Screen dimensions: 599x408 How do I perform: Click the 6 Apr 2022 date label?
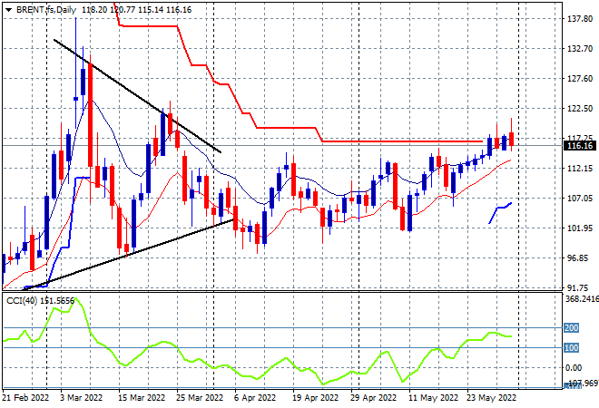click(255, 398)
